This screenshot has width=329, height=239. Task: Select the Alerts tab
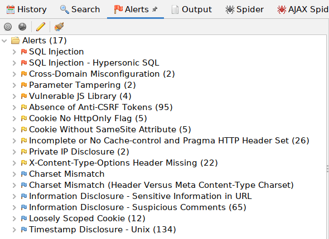point(136,9)
